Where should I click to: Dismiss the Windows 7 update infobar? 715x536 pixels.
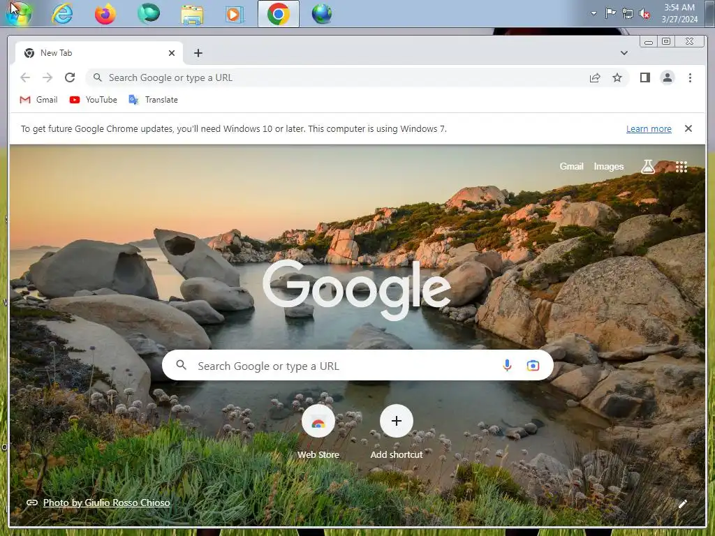pos(688,128)
